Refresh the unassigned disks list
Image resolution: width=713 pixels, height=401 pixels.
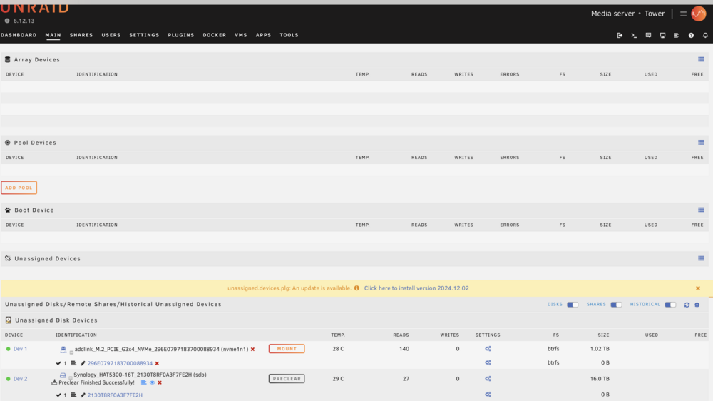coord(687,305)
